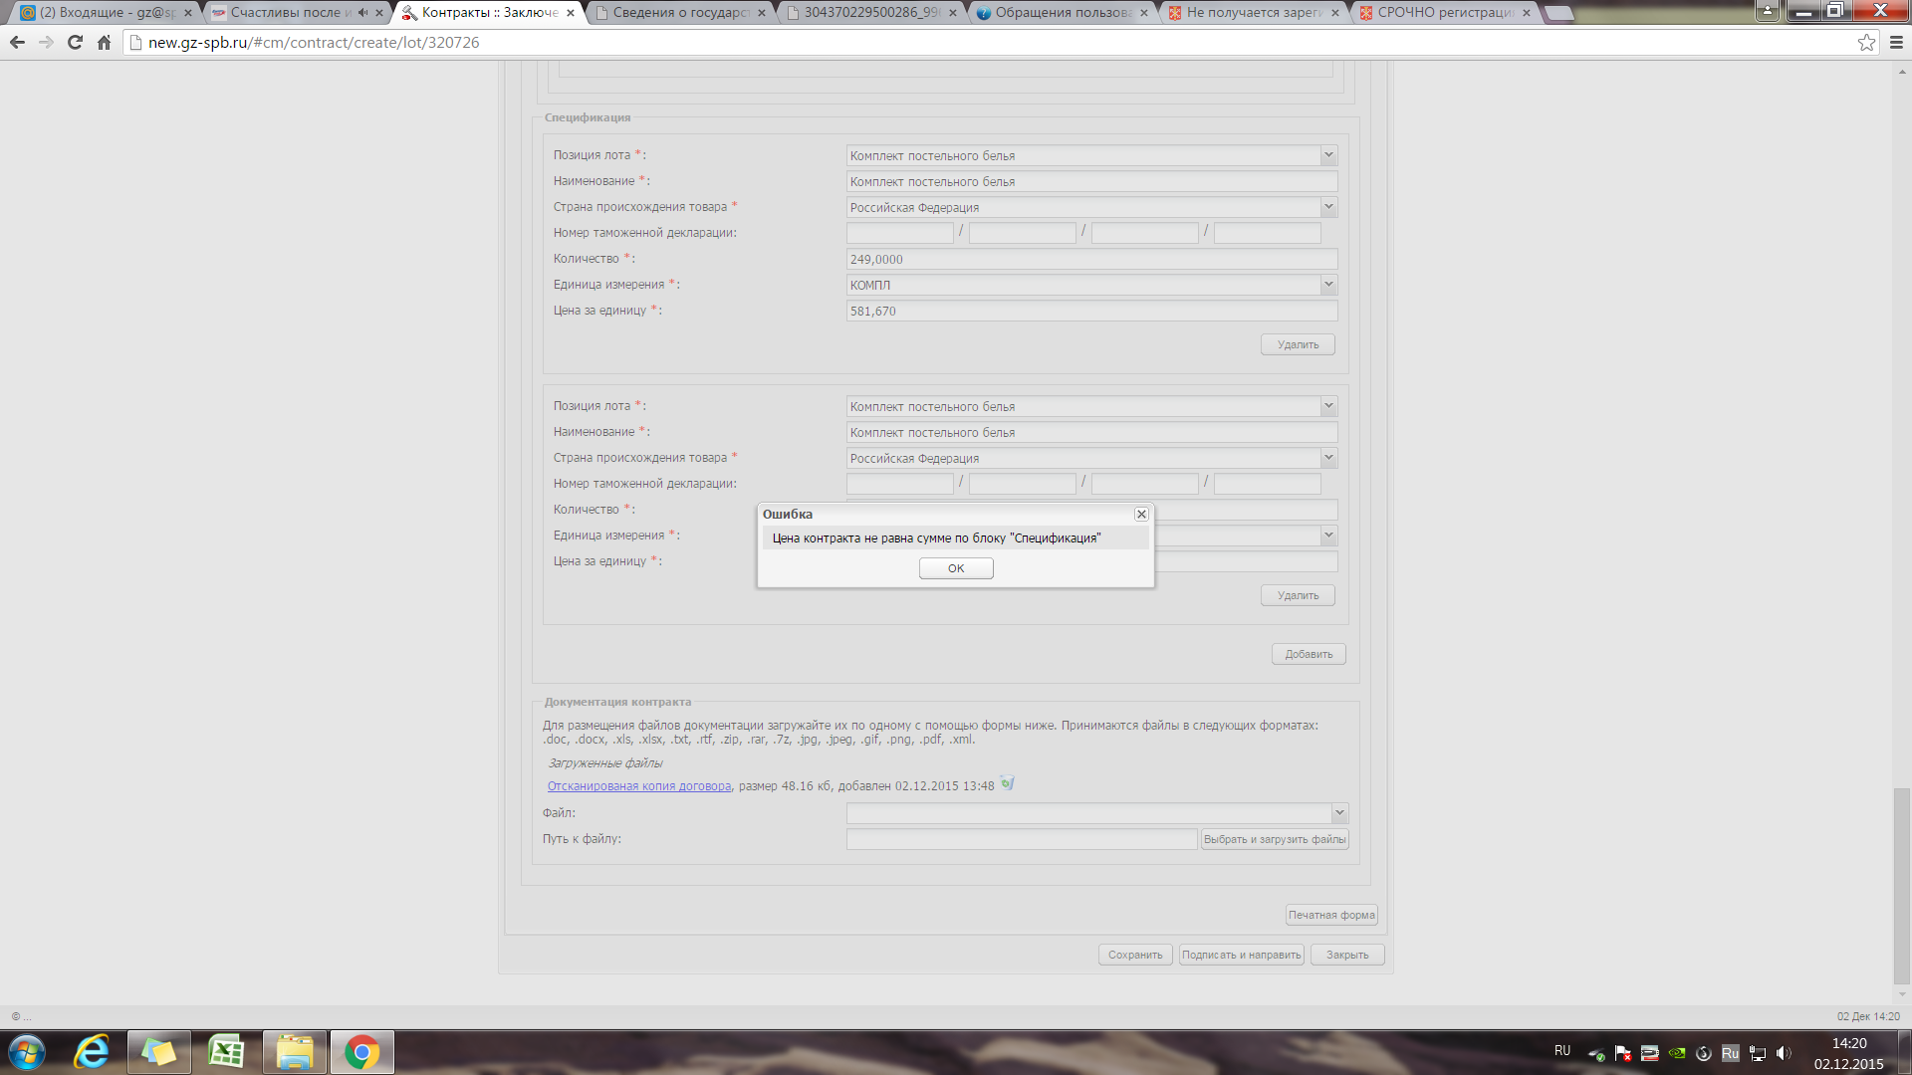1912x1075 pixels.
Task: Expand the Файл dropdown list
Action: (1339, 813)
